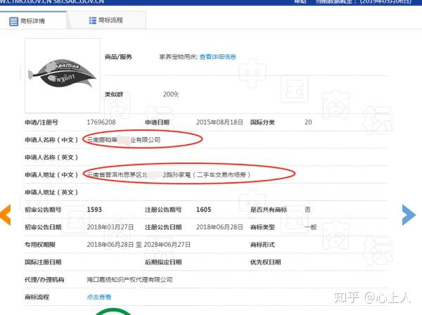This screenshot has width=422, height=315.
Task: Select international class value 20
Action: coord(308,122)
